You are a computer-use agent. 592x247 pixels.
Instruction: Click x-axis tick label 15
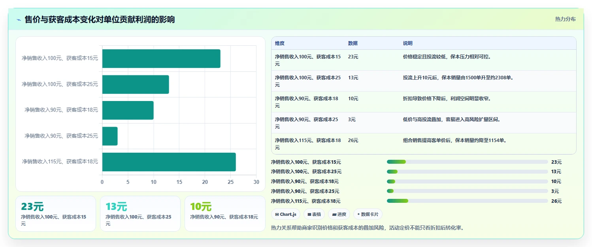[x=179, y=182]
